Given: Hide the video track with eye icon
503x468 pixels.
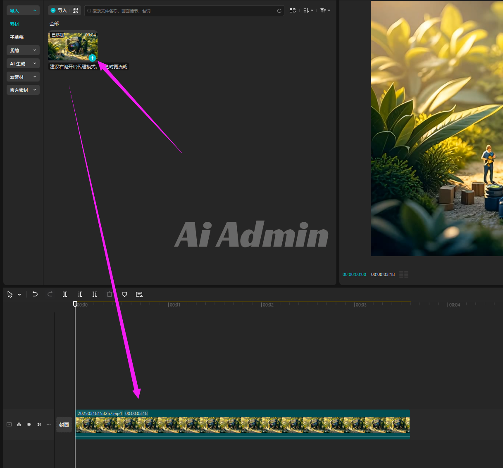Looking at the screenshot, I should [29, 424].
